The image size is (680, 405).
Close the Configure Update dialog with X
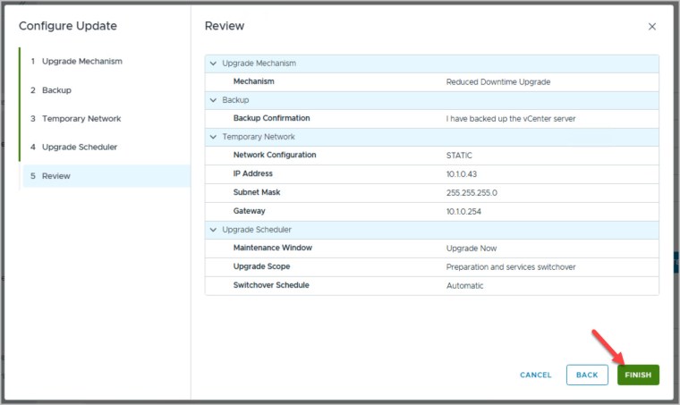click(x=651, y=27)
